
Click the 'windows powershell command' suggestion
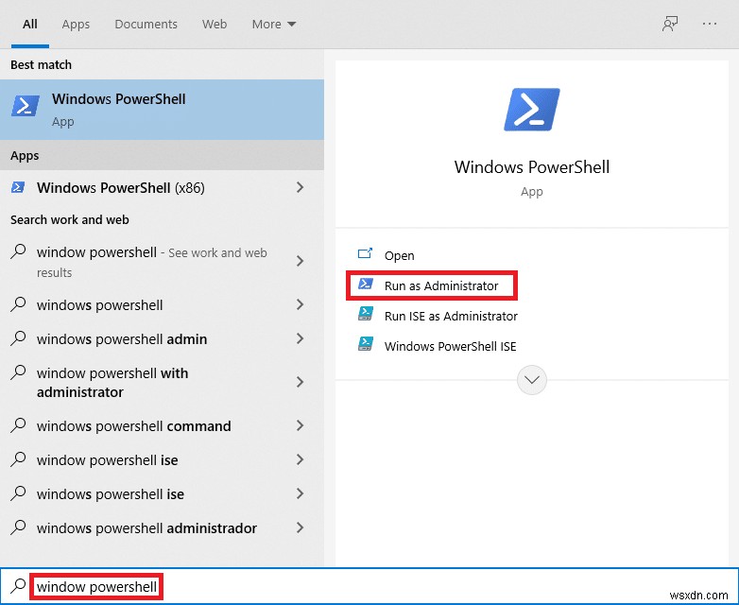tap(133, 426)
